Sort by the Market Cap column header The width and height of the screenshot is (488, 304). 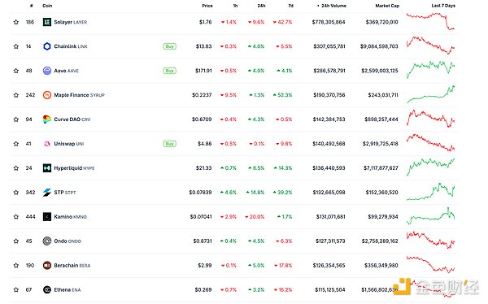point(387,6)
